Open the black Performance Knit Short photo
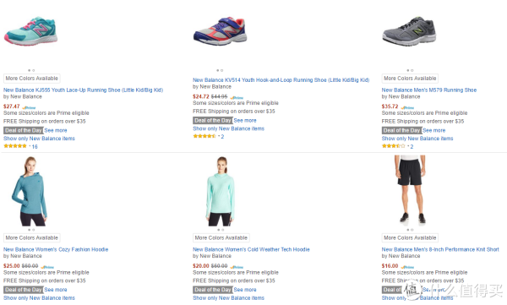 pos(410,190)
